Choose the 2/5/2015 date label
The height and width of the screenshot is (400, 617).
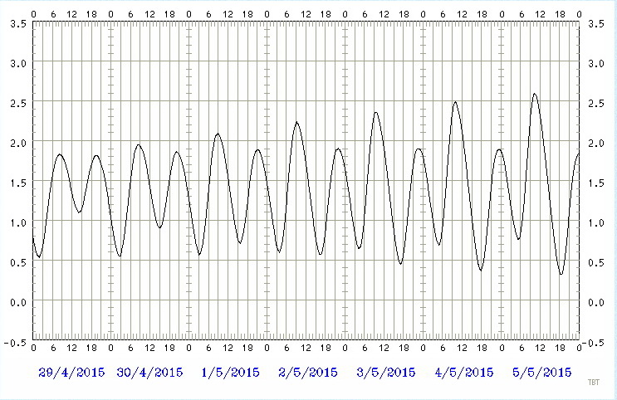tap(308, 372)
